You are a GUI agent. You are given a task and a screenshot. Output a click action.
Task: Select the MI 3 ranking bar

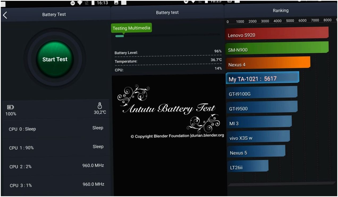[259, 122]
